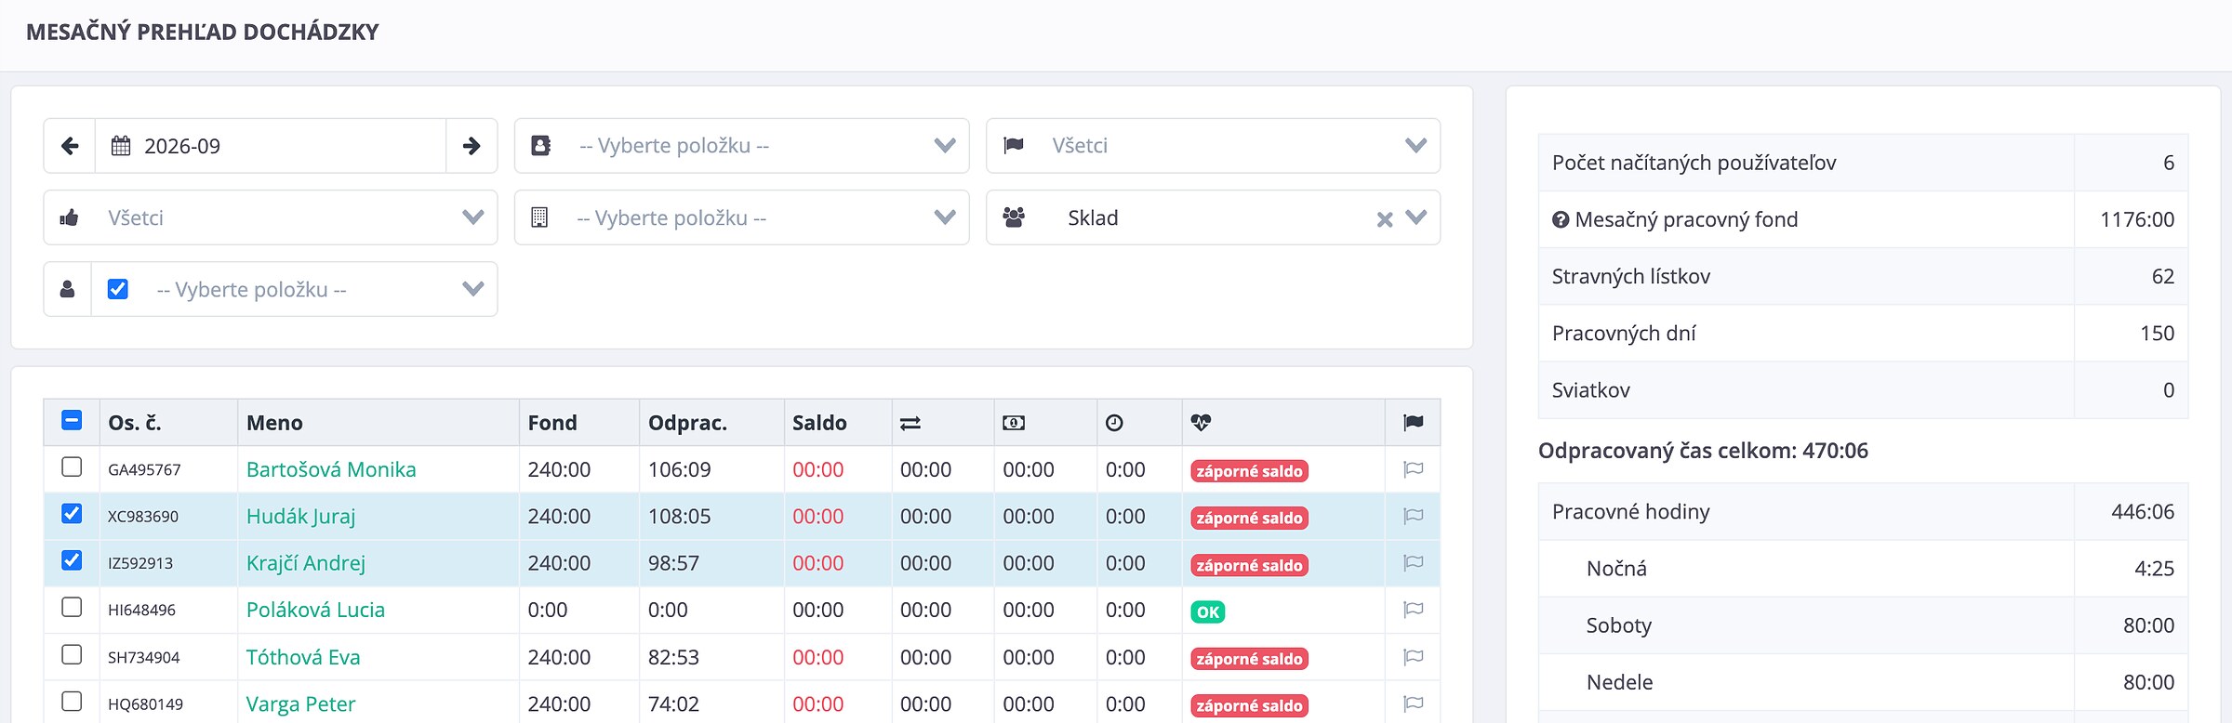The width and height of the screenshot is (2232, 723).
Task: Click the záporné saldo badge for Hudák Juraj
Action: 1249,518
